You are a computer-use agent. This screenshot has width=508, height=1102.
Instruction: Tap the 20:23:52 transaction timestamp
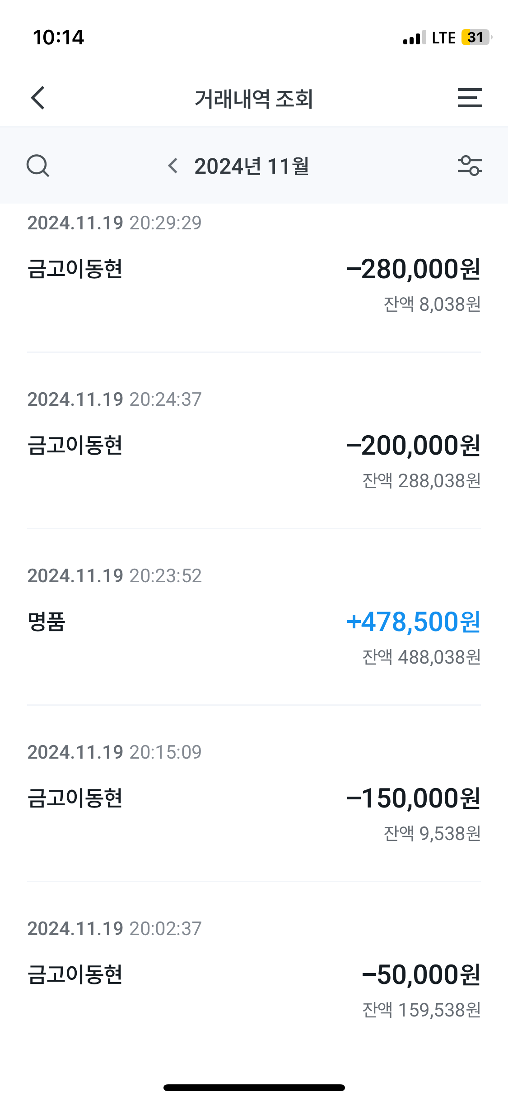165,576
